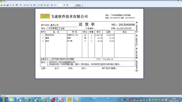Viewport: 182px width, 102px height.
Task: Go to next page
Action: point(64,5)
